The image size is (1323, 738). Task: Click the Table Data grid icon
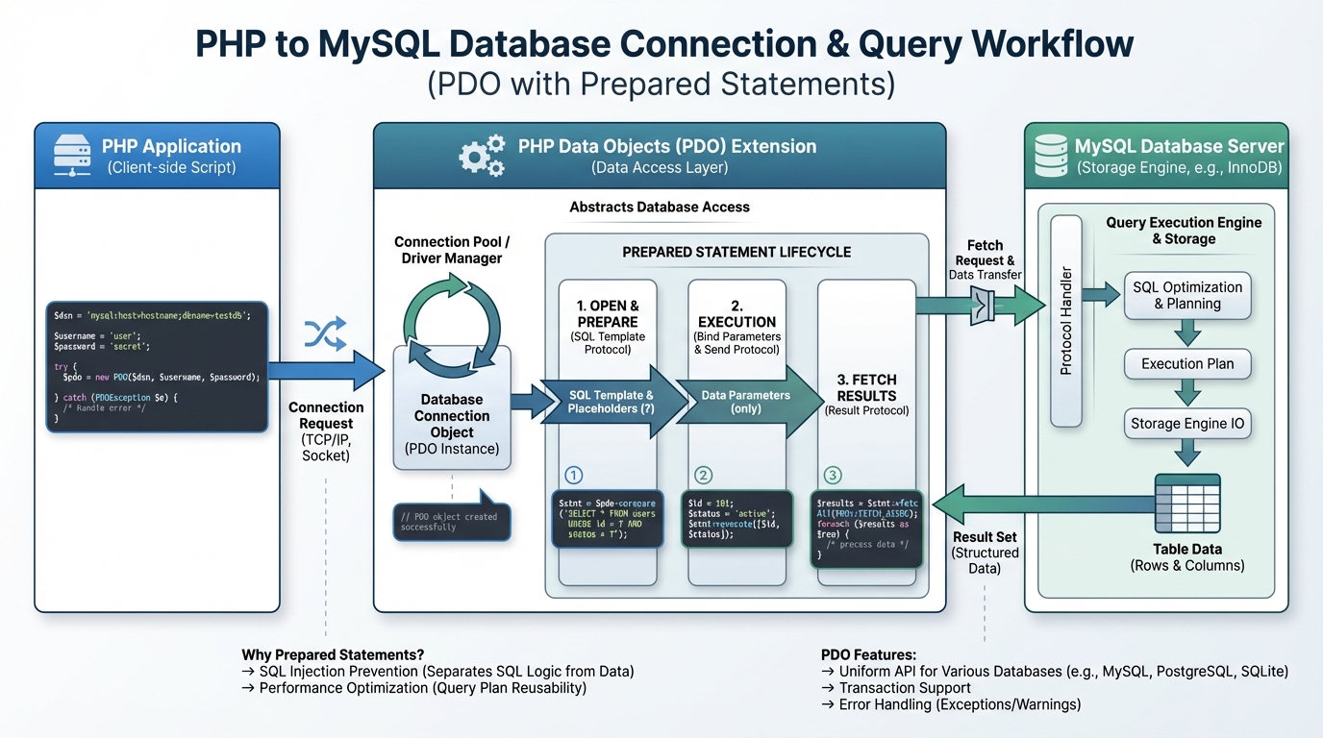pos(1186,504)
